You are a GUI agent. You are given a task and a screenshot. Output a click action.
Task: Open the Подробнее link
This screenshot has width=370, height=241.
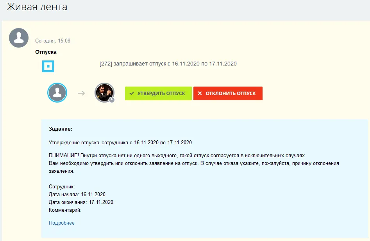(62, 223)
